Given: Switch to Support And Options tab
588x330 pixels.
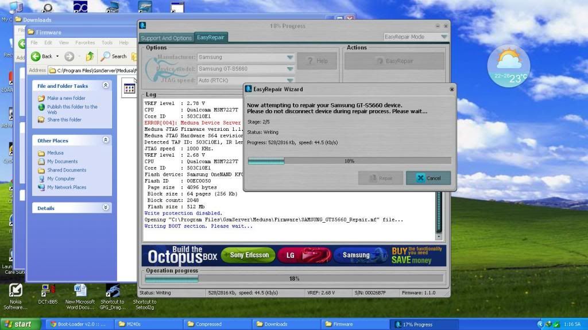Looking at the screenshot, I should 166,38.
